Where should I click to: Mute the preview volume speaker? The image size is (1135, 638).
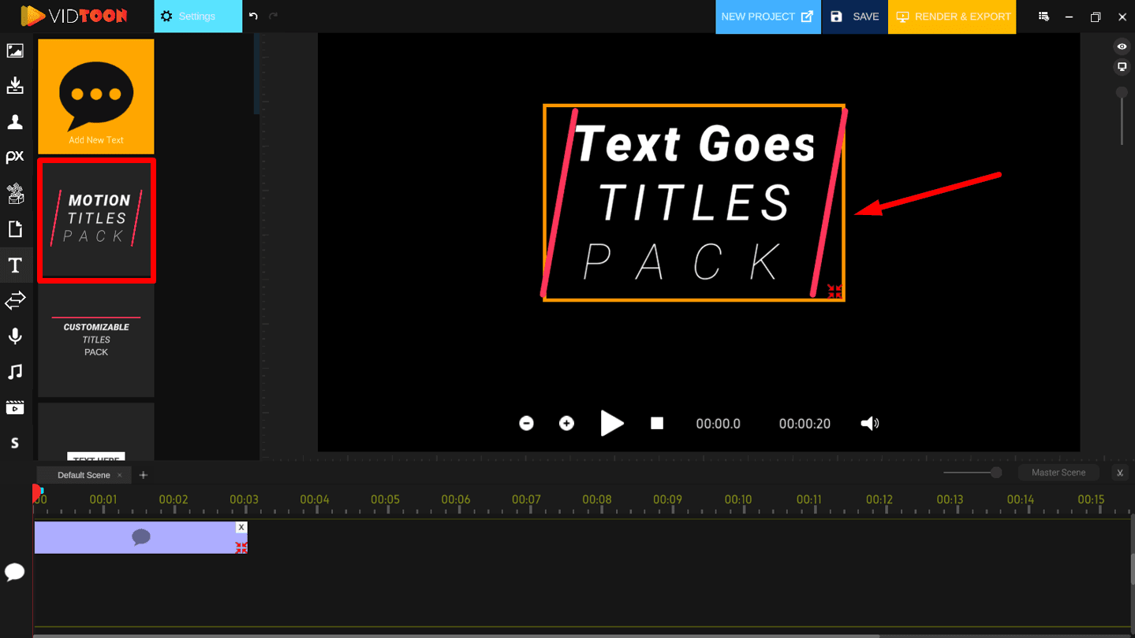[x=869, y=424]
